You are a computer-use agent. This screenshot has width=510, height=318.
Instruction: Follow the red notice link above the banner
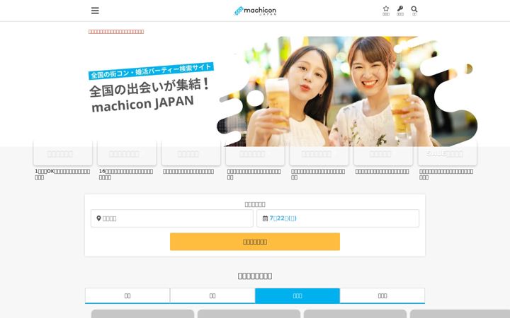(116, 32)
